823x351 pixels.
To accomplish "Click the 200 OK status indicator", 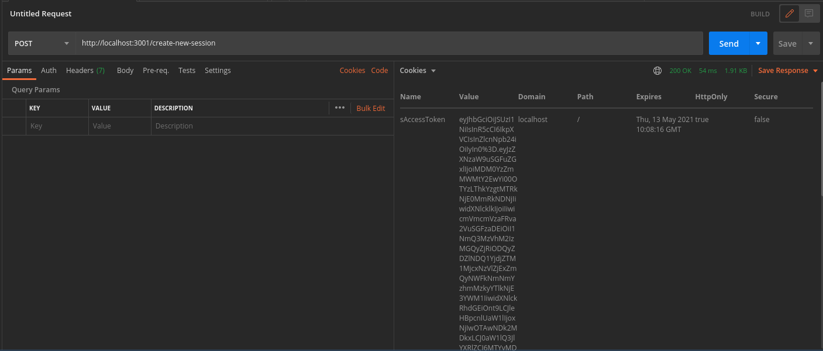I will click(x=680, y=70).
